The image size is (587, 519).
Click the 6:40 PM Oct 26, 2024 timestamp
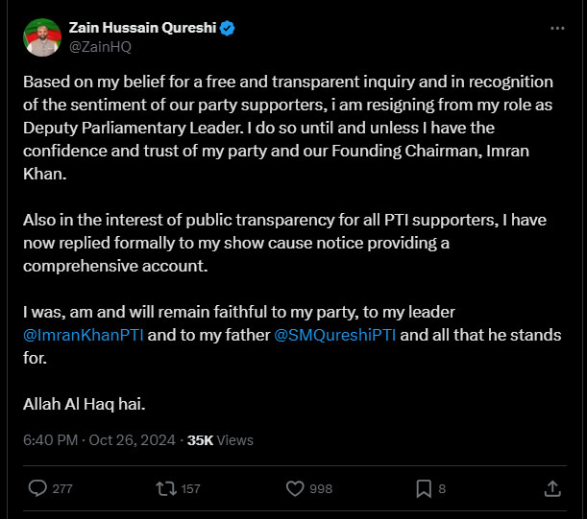(x=99, y=440)
